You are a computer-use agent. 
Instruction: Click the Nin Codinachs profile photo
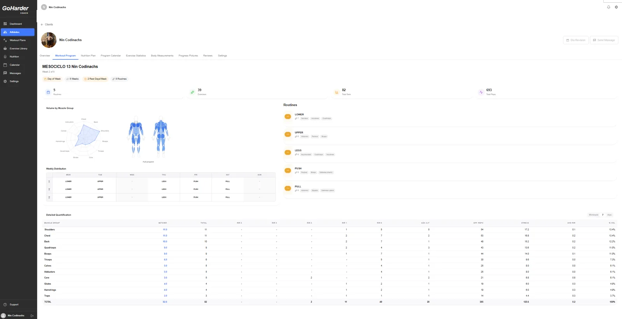click(49, 40)
